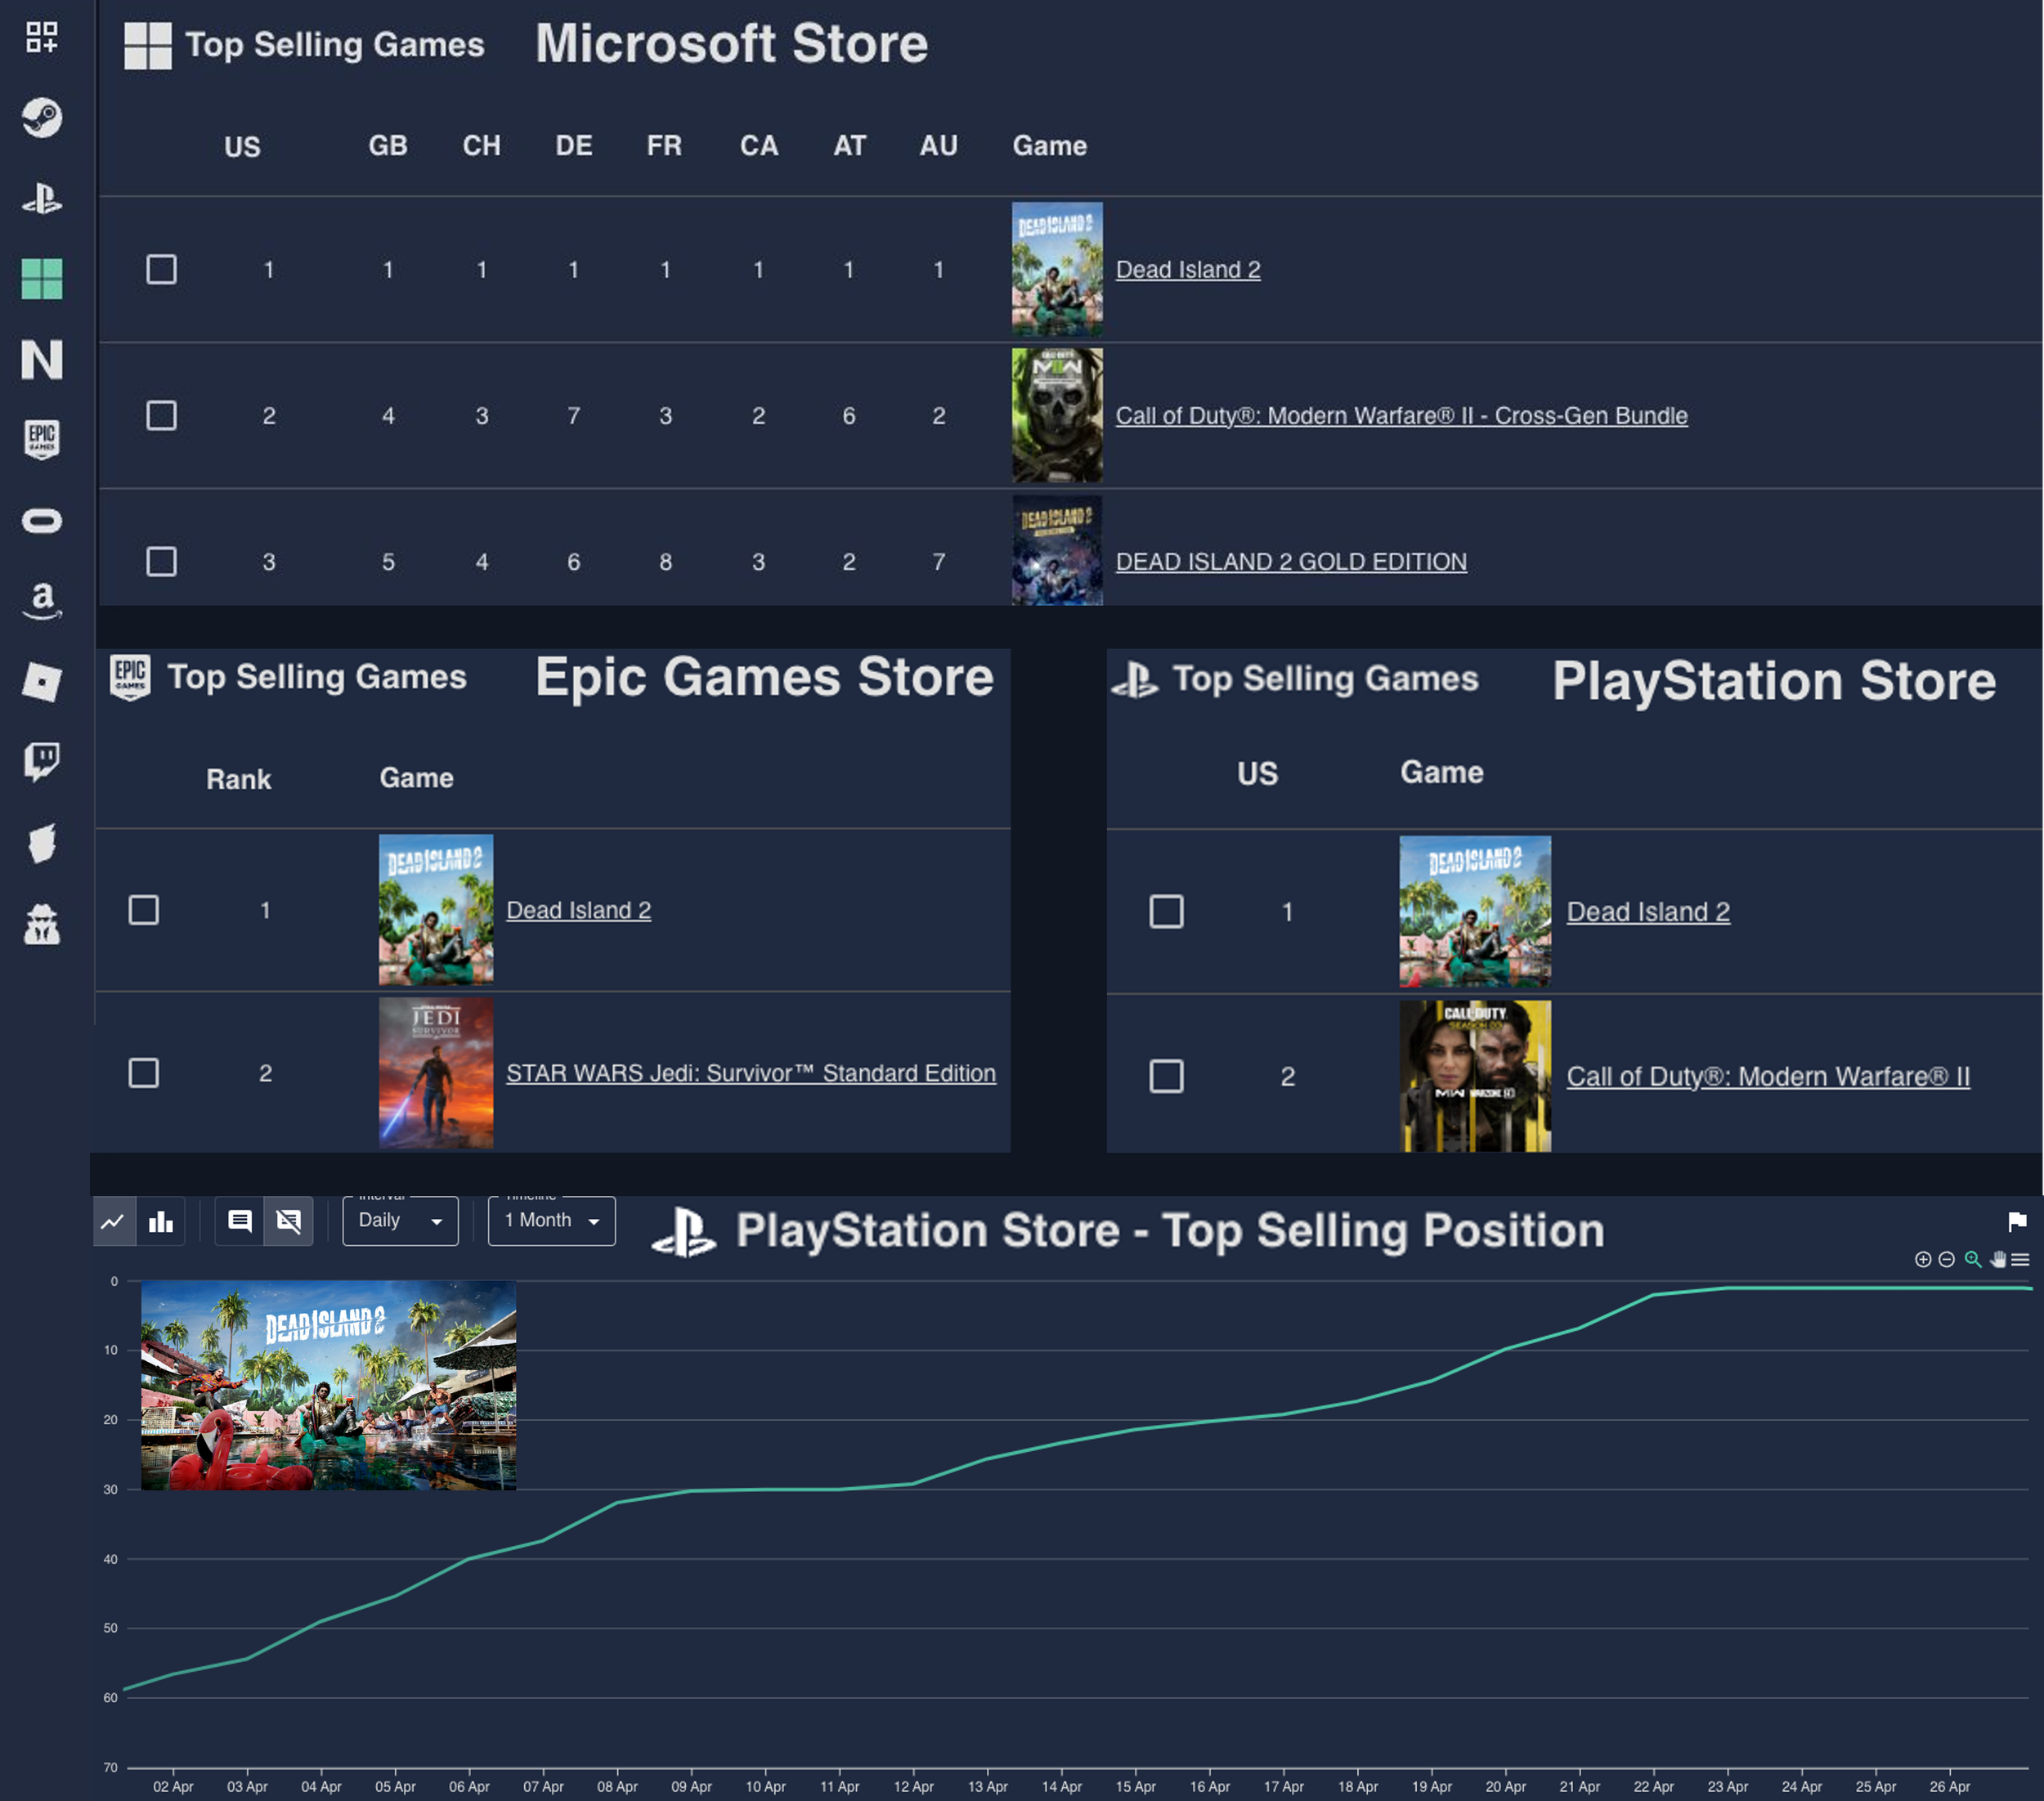Open the Epic Games tab in sidebar
Image resolution: width=2044 pixels, height=1801 pixels.
tap(42, 439)
